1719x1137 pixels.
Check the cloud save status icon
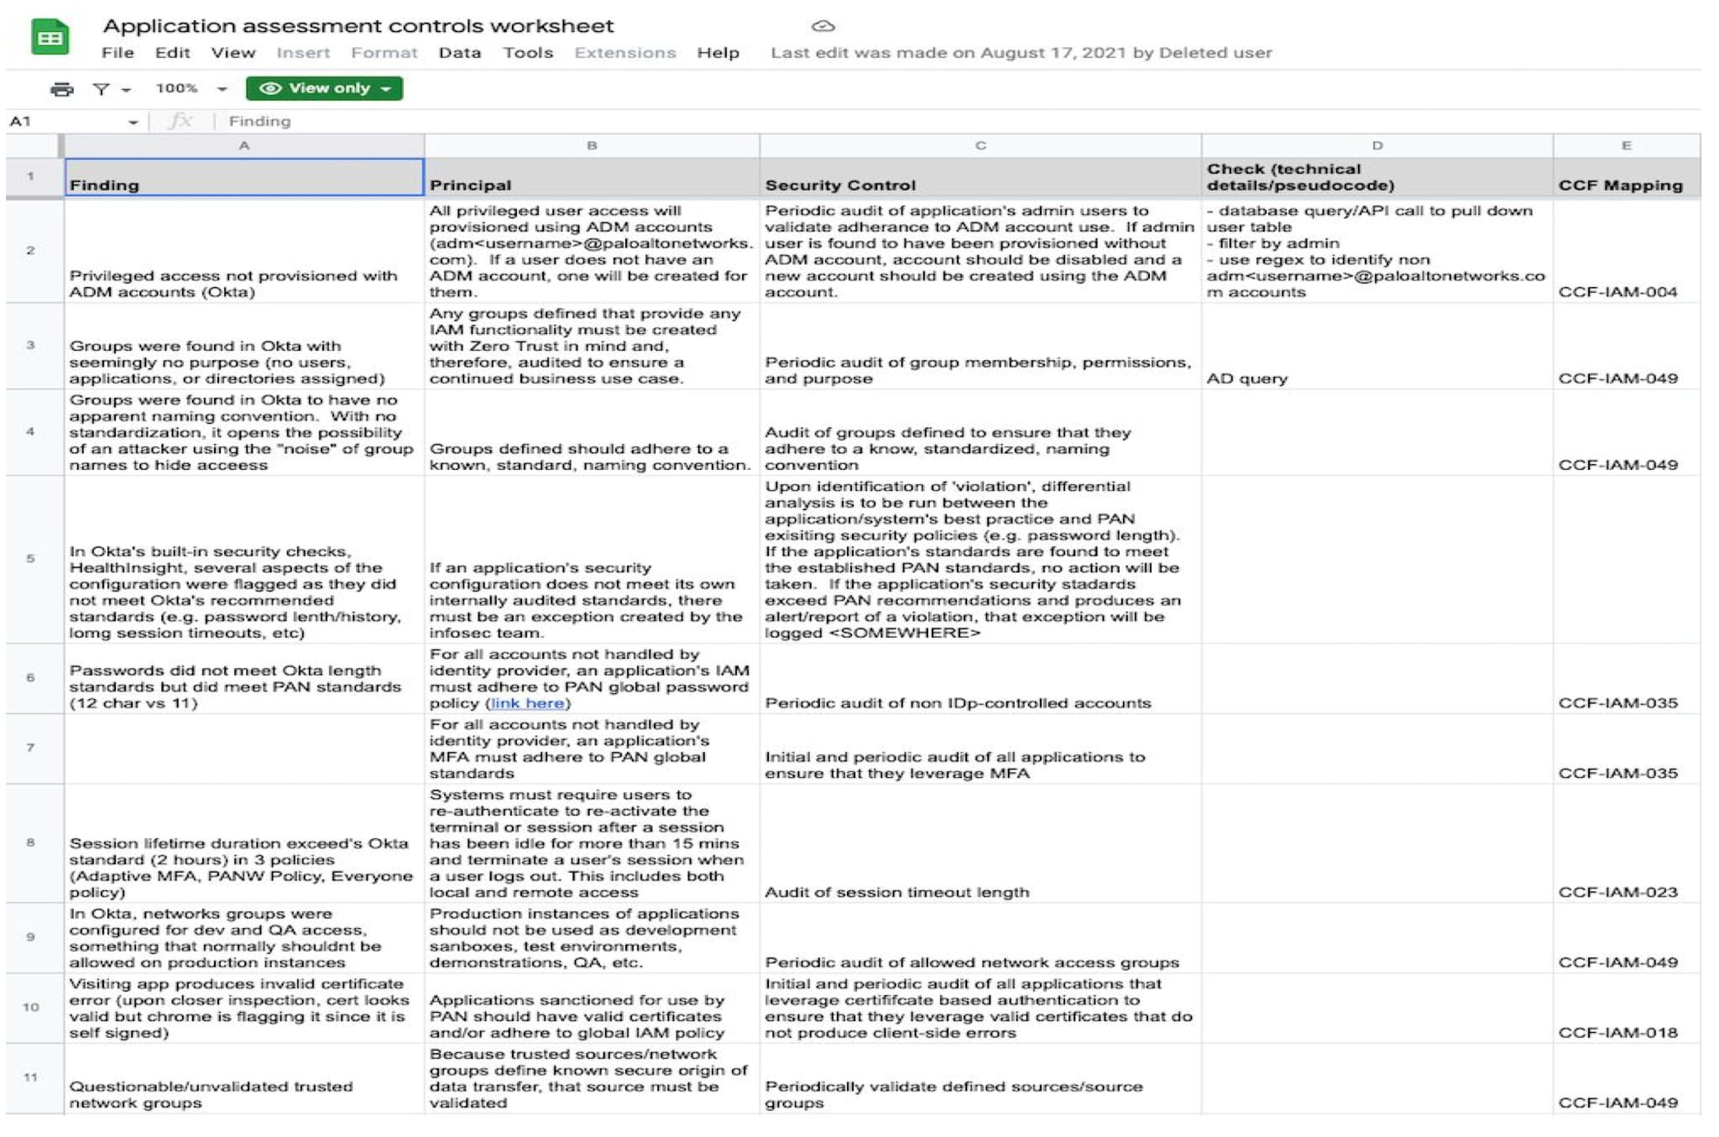823,26
